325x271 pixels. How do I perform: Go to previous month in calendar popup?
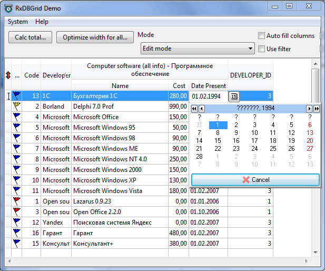coord(202,108)
